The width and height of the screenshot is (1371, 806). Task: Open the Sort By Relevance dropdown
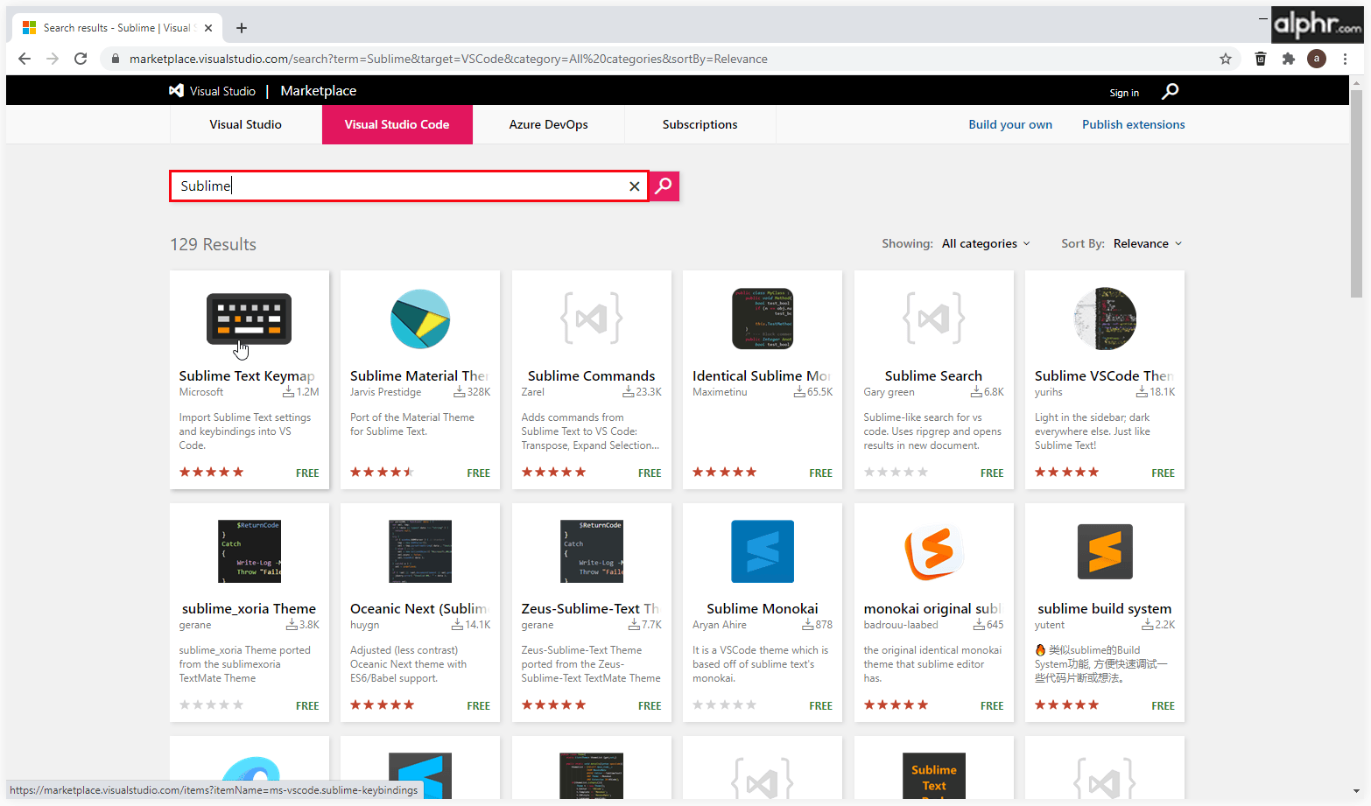(x=1148, y=243)
